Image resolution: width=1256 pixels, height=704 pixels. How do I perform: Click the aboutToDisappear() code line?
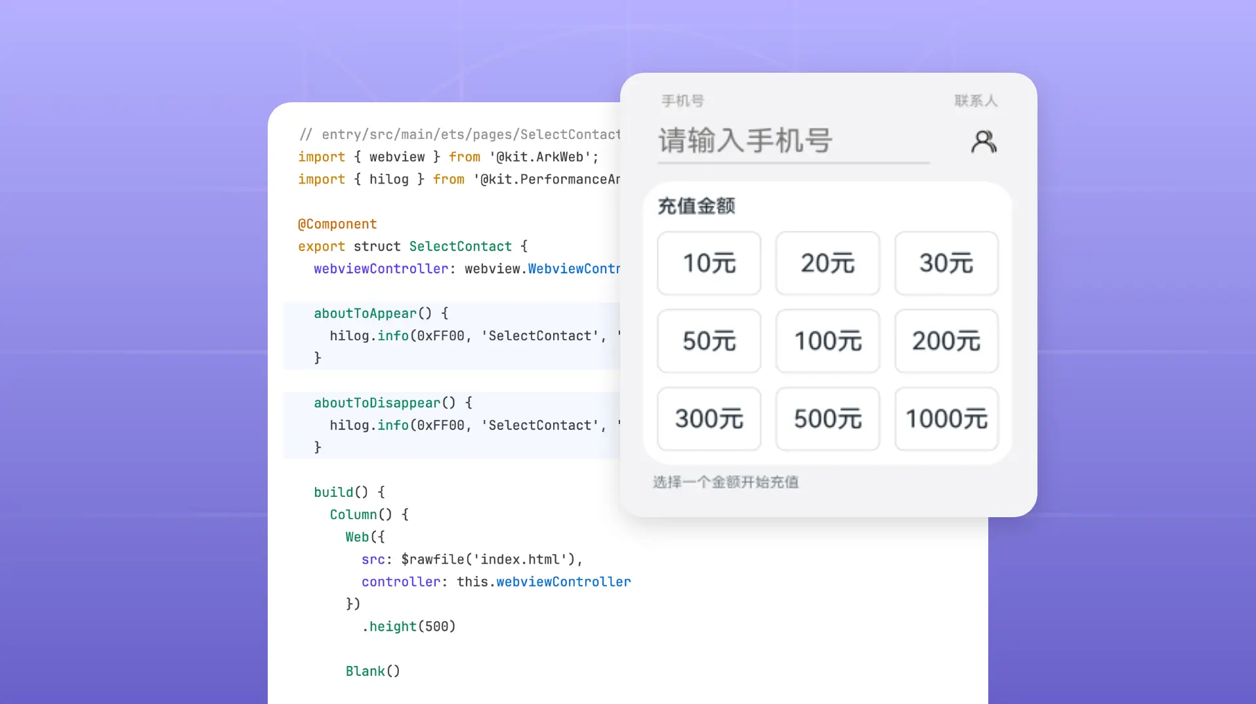pos(392,402)
